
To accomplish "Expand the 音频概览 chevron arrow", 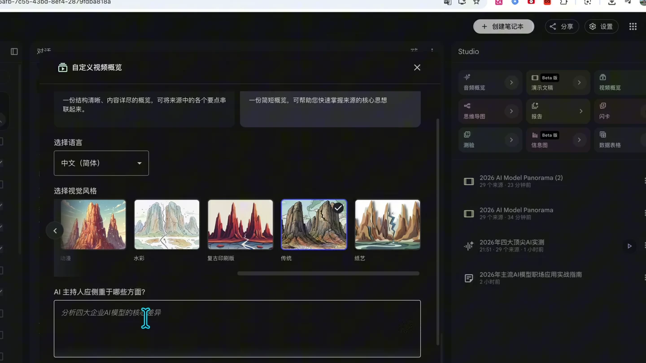I will [x=511, y=82].
